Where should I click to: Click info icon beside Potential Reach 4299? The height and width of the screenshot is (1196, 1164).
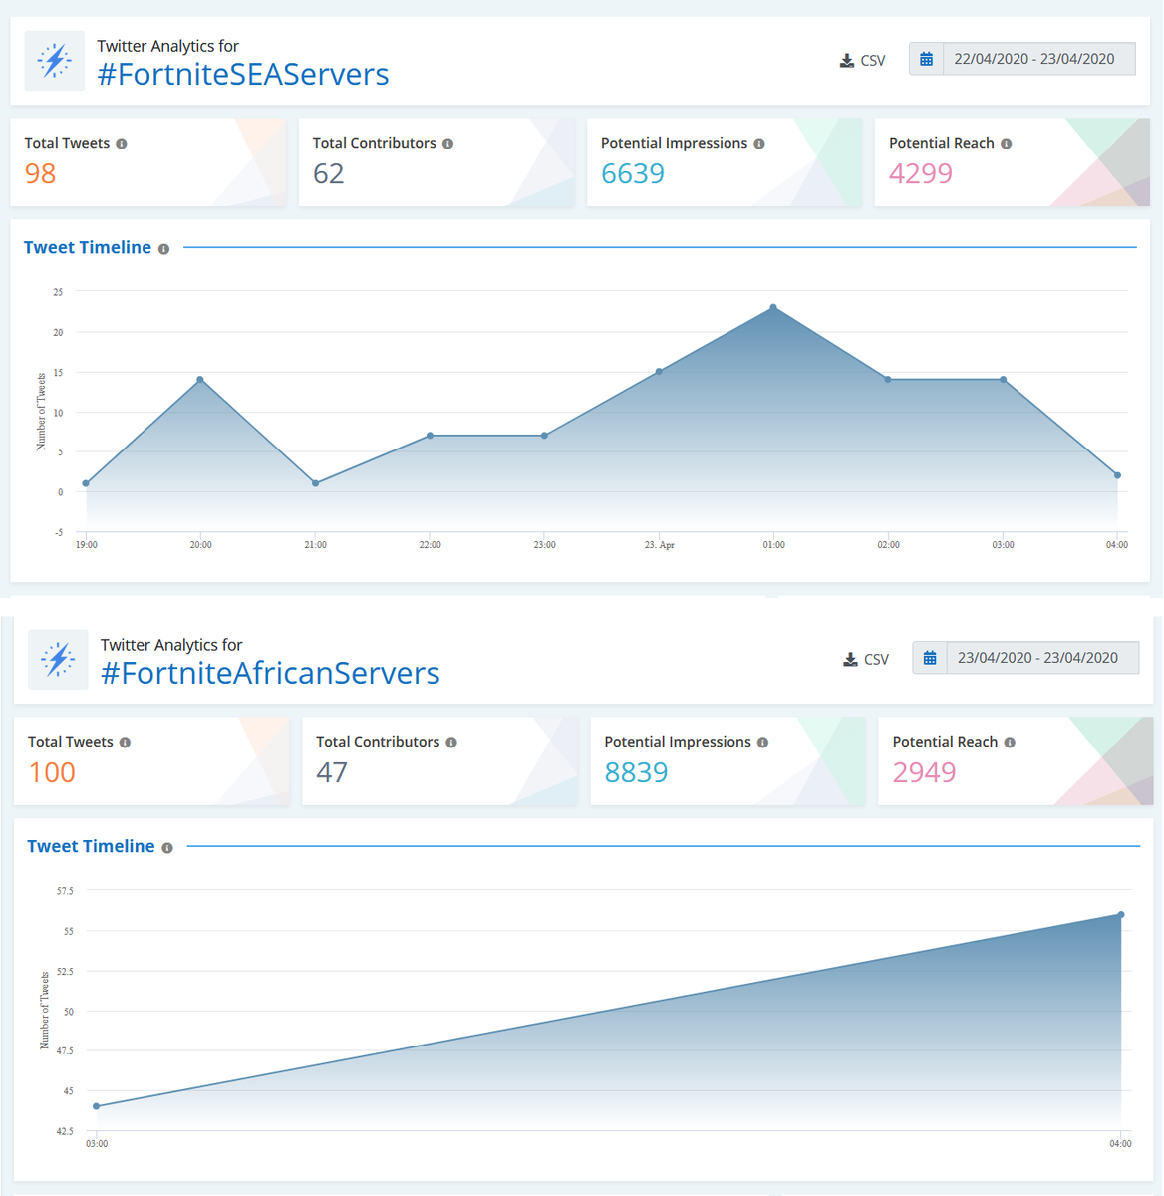click(1007, 144)
